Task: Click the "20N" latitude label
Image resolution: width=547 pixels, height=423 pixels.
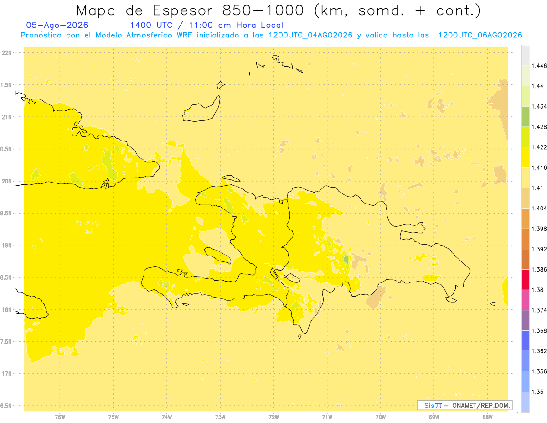Action: 7,181
